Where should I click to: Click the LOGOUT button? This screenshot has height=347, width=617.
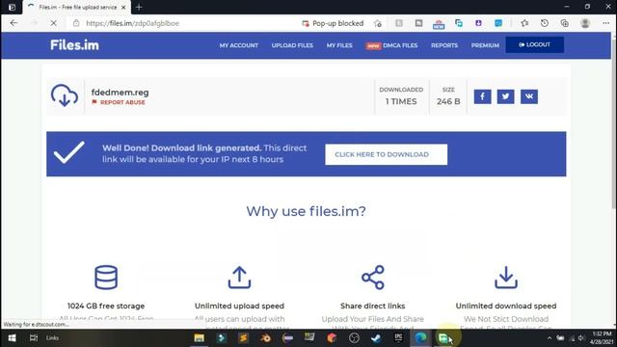(x=535, y=45)
